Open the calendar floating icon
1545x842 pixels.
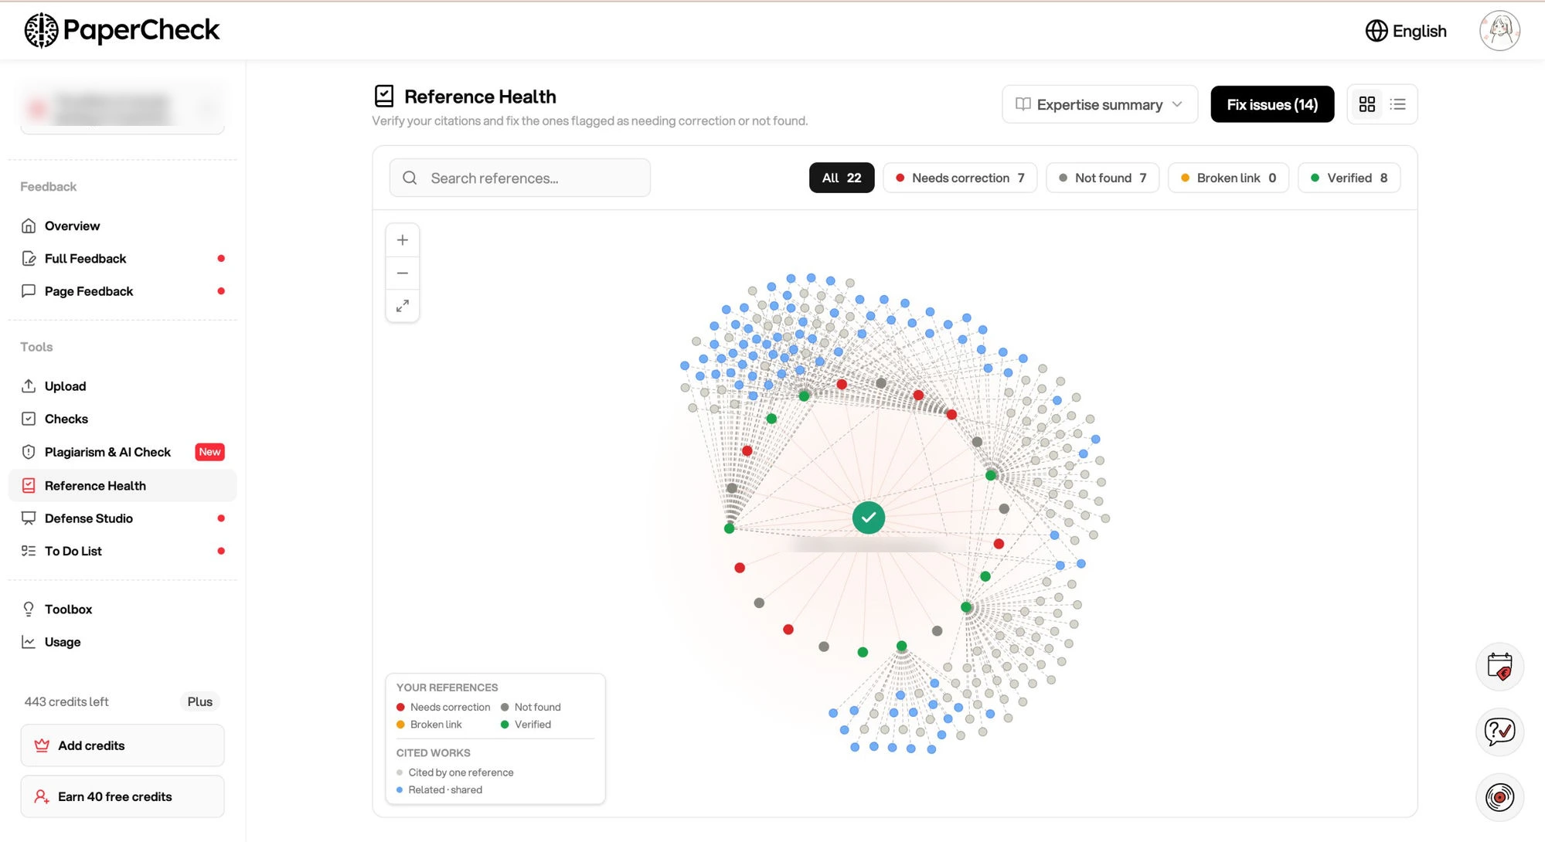pyautogui.click(x=1499, y=667)
